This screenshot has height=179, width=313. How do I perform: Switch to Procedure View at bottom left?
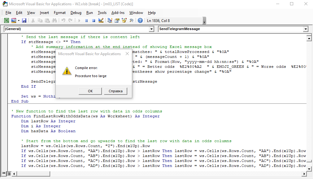pos(4,173)
